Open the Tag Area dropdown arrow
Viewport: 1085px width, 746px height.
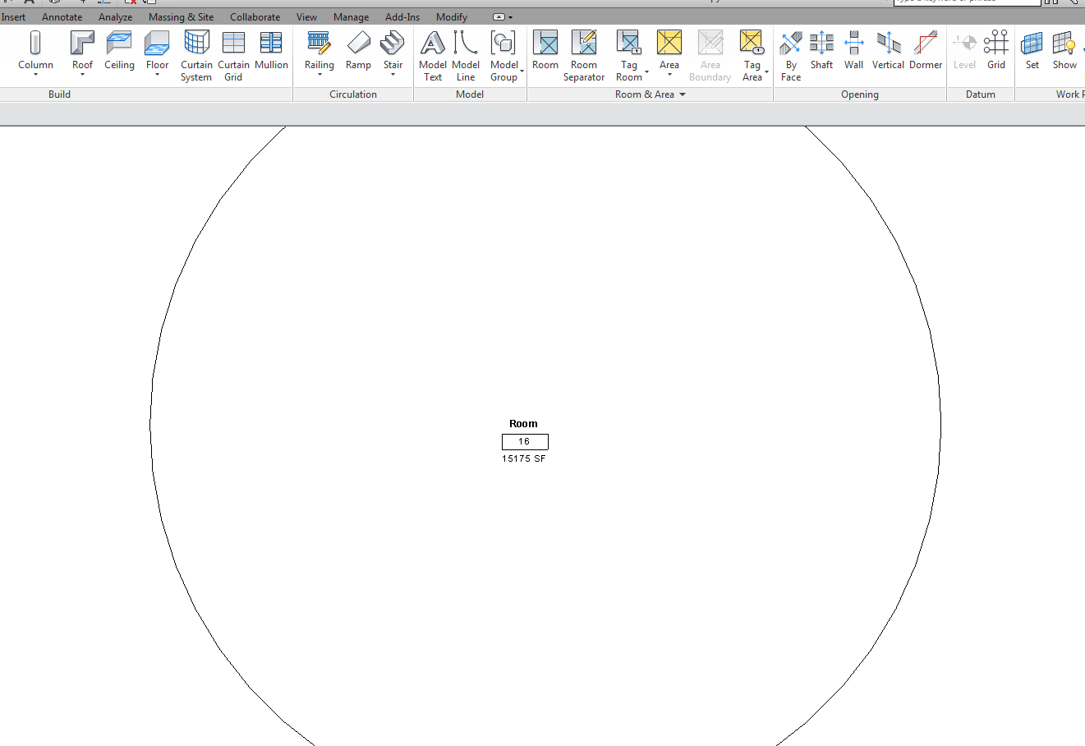(x=766, y=71)
